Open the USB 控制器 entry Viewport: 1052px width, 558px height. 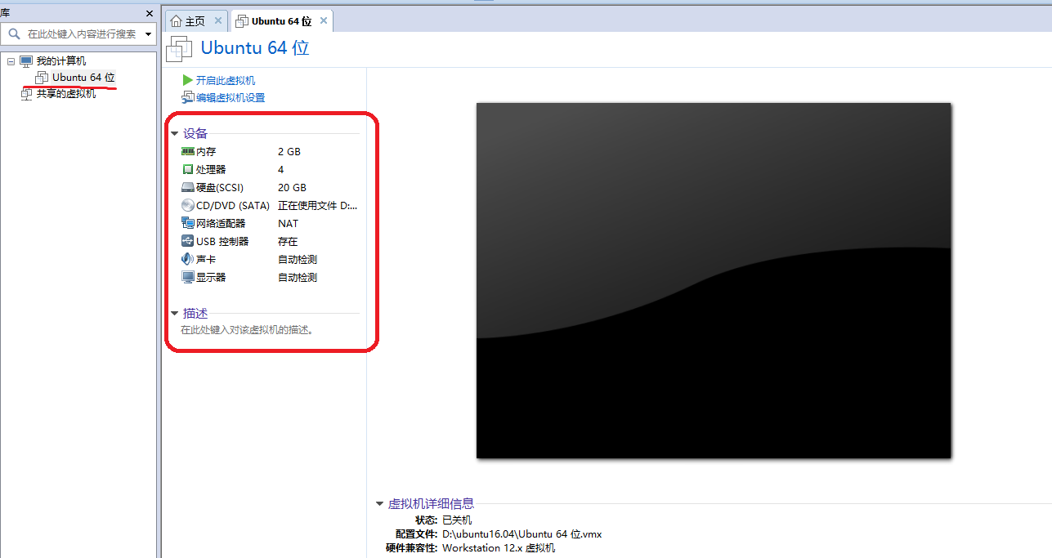tap(222, 242)
